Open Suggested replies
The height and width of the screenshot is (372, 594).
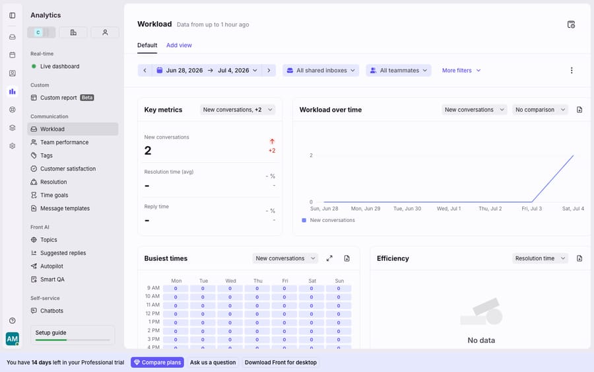[73, 253]
